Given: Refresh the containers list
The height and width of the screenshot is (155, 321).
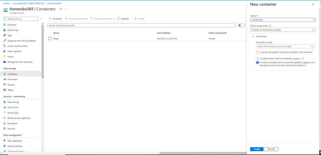Looking at the screenshot, I should [123, 19].
